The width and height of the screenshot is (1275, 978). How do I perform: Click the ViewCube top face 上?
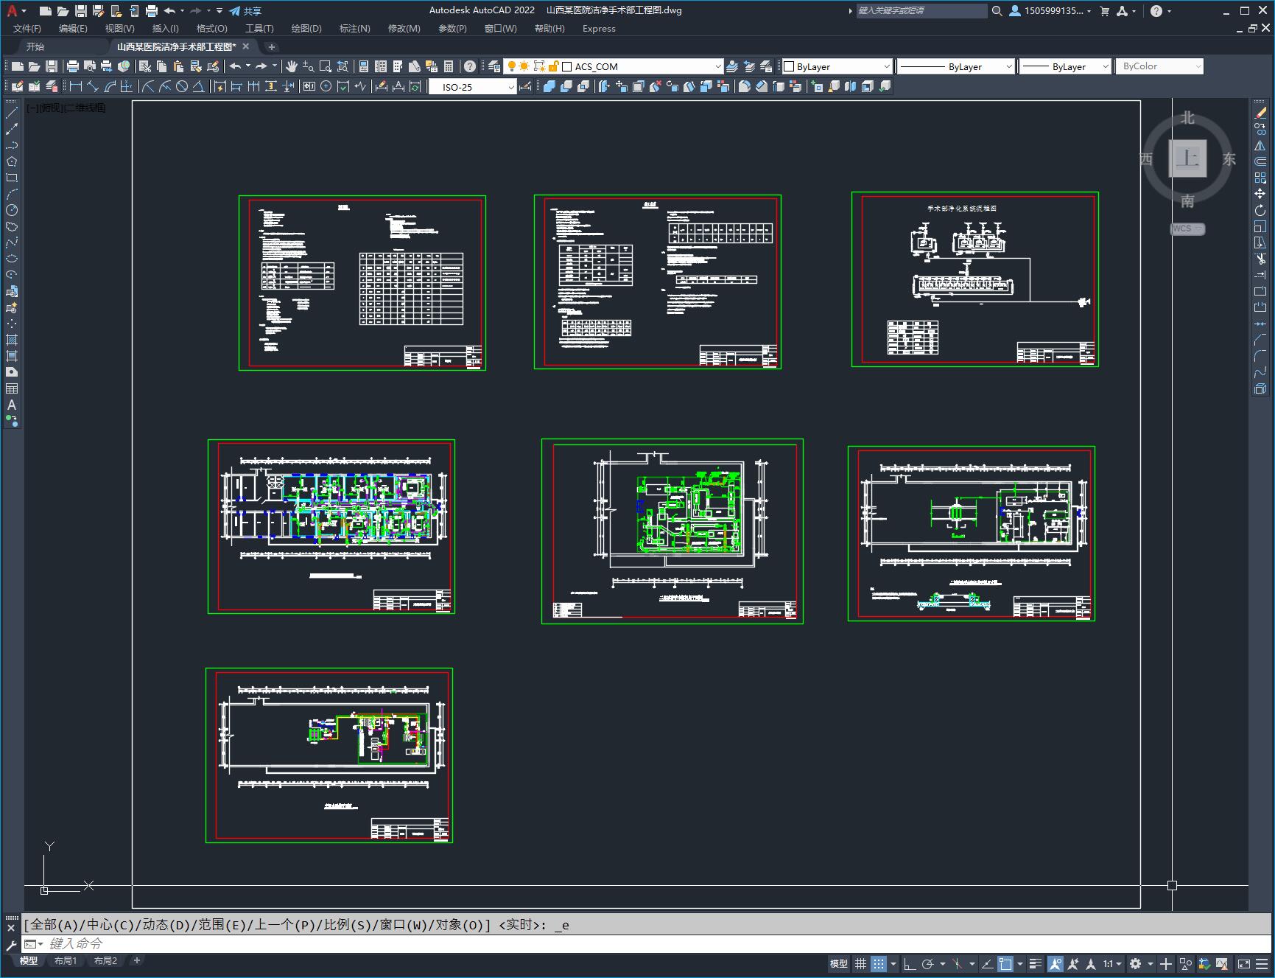1187,158
